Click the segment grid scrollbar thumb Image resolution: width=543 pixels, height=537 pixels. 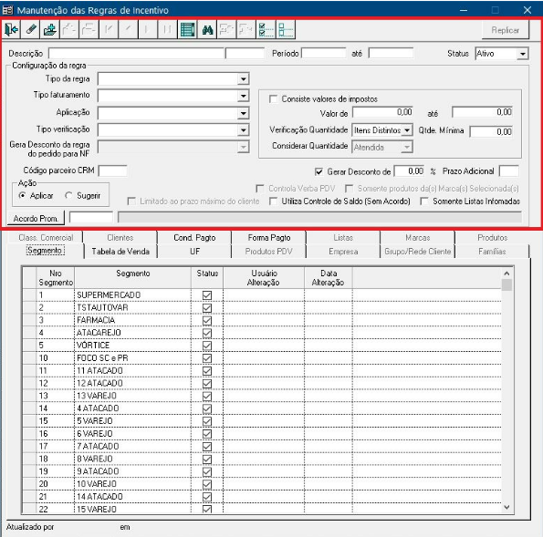506,285
